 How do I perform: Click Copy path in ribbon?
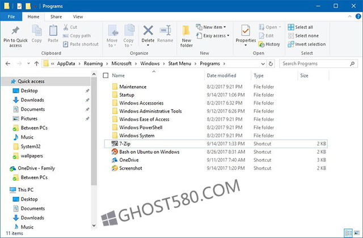77,36
